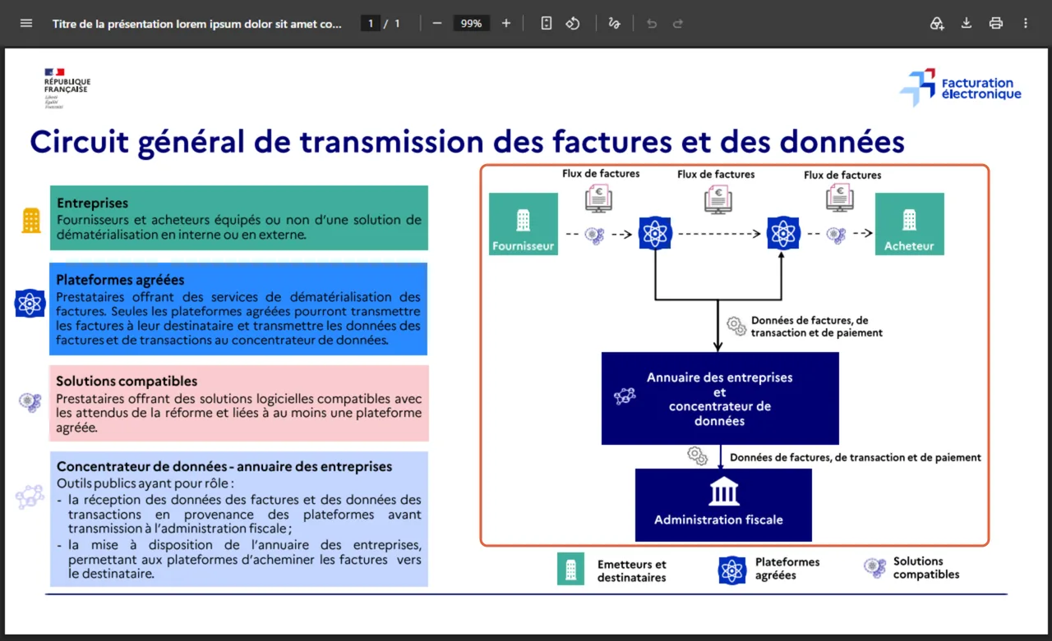Zoom out with the minus button
Image resolution: width=1052 pixels, height=641 pixels.
(x=437, y=23)
